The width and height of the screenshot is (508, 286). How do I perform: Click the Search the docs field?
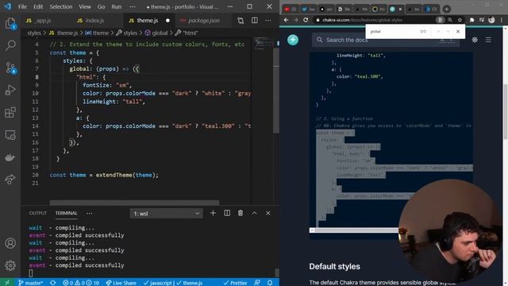point(385,40)
